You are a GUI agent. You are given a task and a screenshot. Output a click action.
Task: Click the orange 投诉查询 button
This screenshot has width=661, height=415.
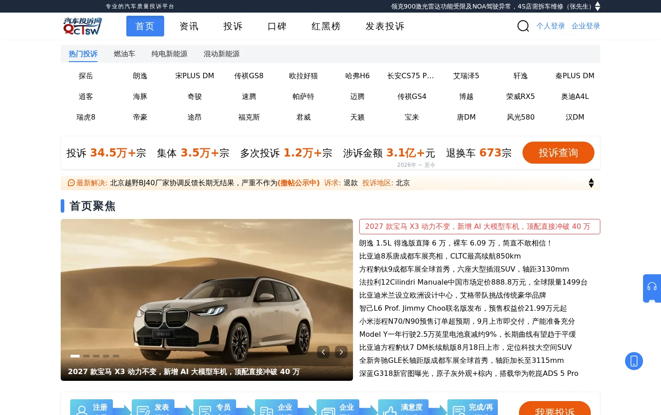[x=558, y=153]
